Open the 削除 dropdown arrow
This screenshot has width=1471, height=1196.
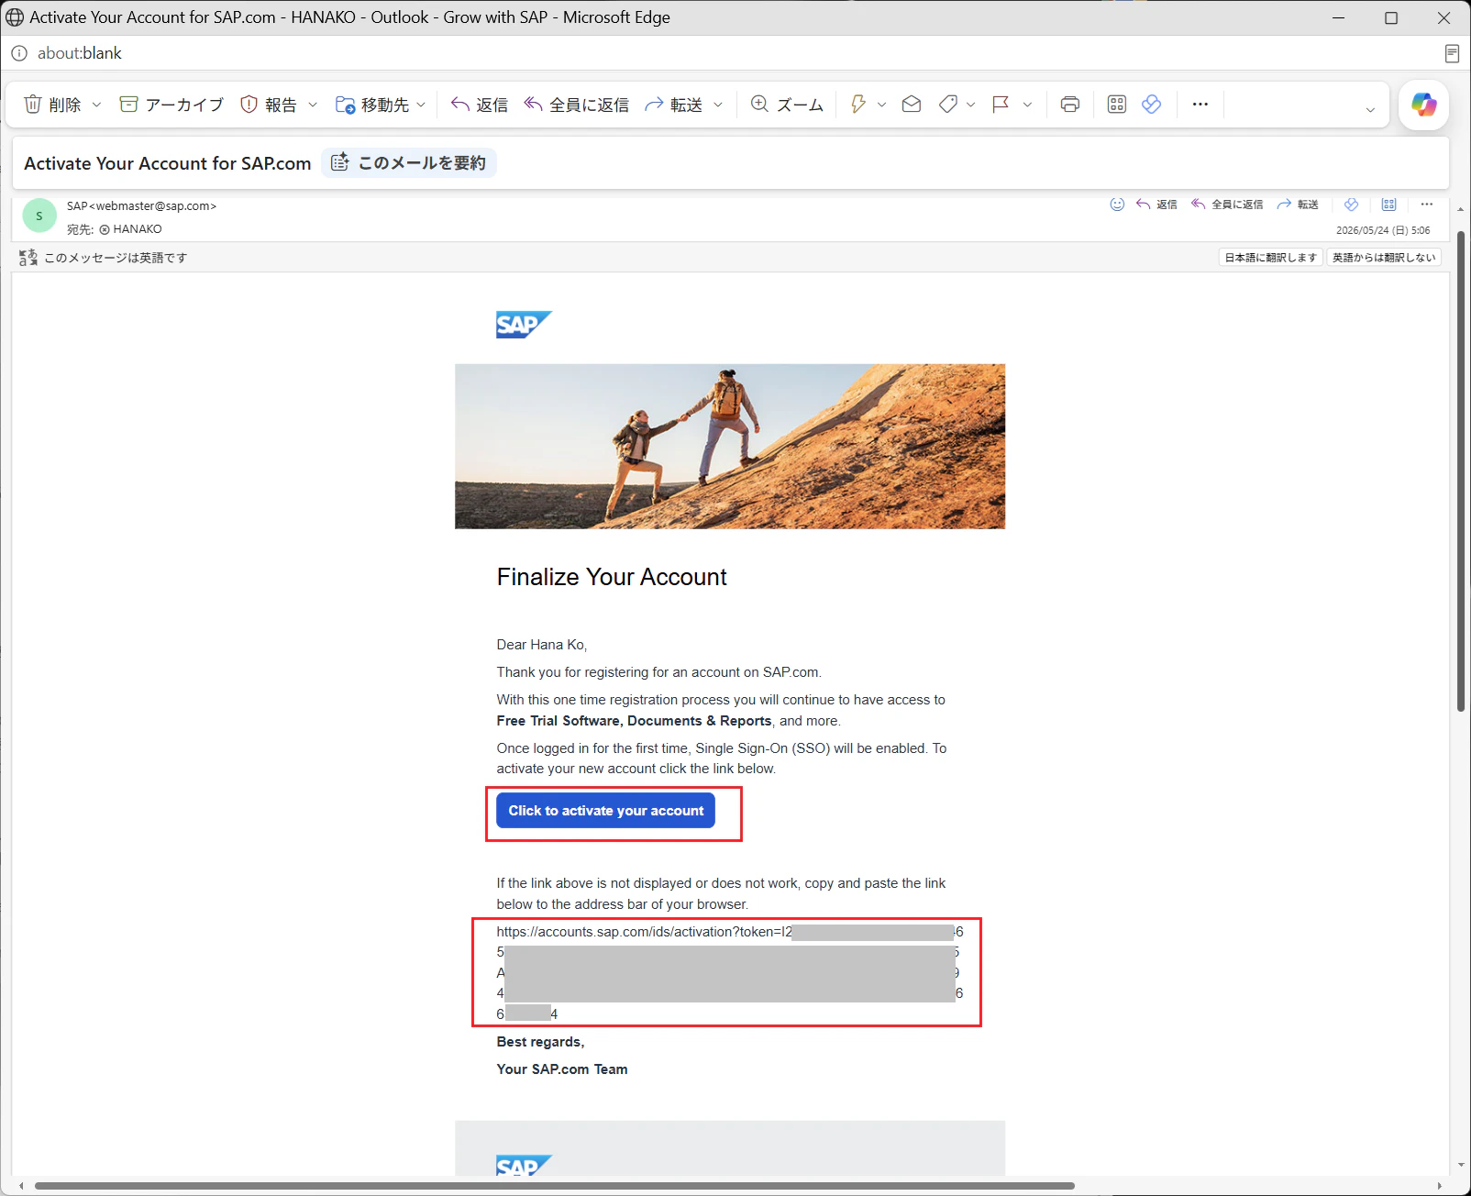click(x=96, y=105)
